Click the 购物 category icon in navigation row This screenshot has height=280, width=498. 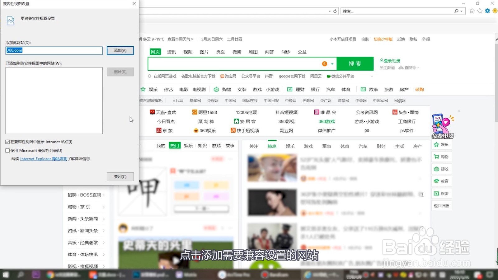(x=216, y=89)
